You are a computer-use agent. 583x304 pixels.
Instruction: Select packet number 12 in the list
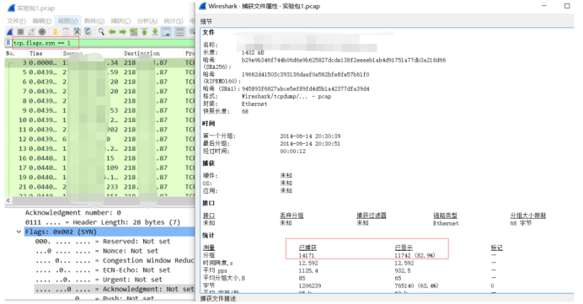[99, 139]
